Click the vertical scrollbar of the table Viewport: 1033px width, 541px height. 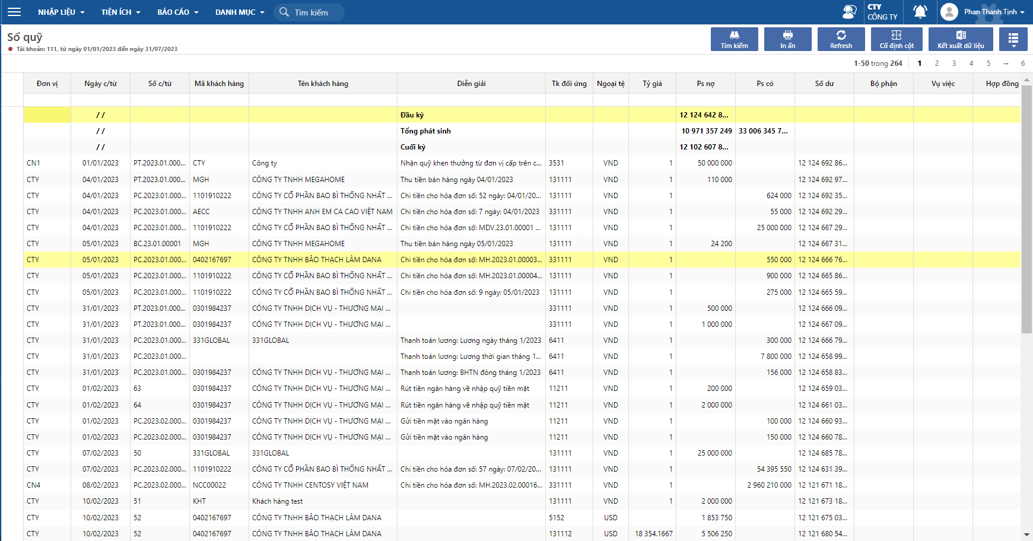(x=1026, y=208)
